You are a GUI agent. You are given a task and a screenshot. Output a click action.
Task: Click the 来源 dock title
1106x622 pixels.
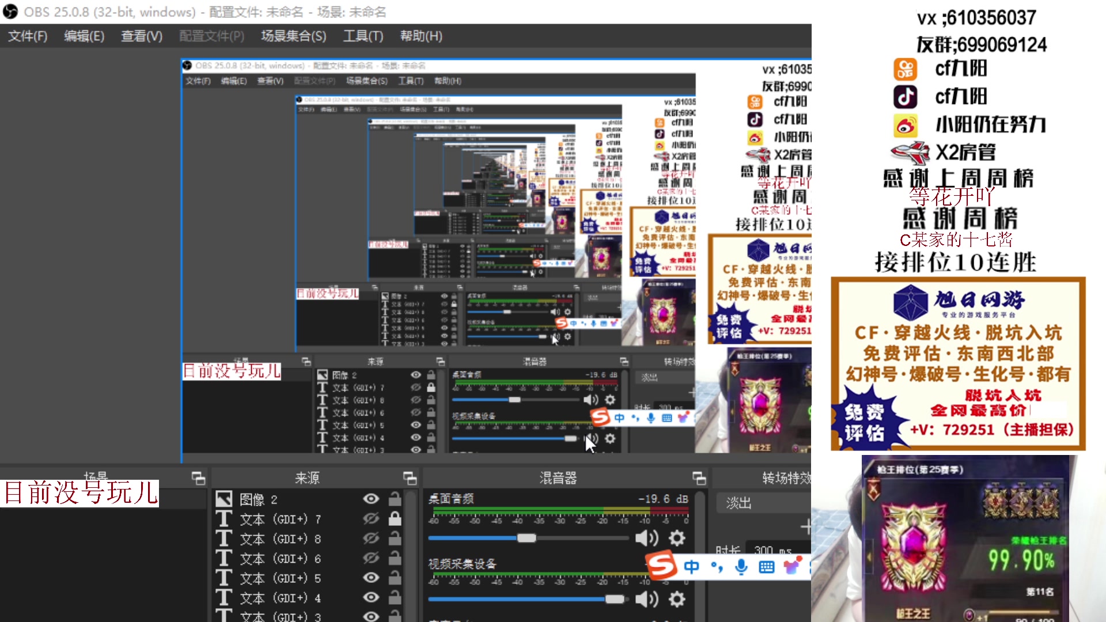coord(307,478)
